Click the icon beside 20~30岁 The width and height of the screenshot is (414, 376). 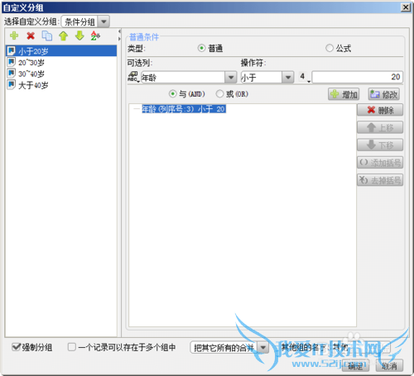point(12,62)
